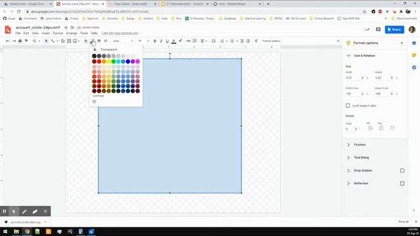Click the Print icon
420x236 pixels.
point(20,41)
